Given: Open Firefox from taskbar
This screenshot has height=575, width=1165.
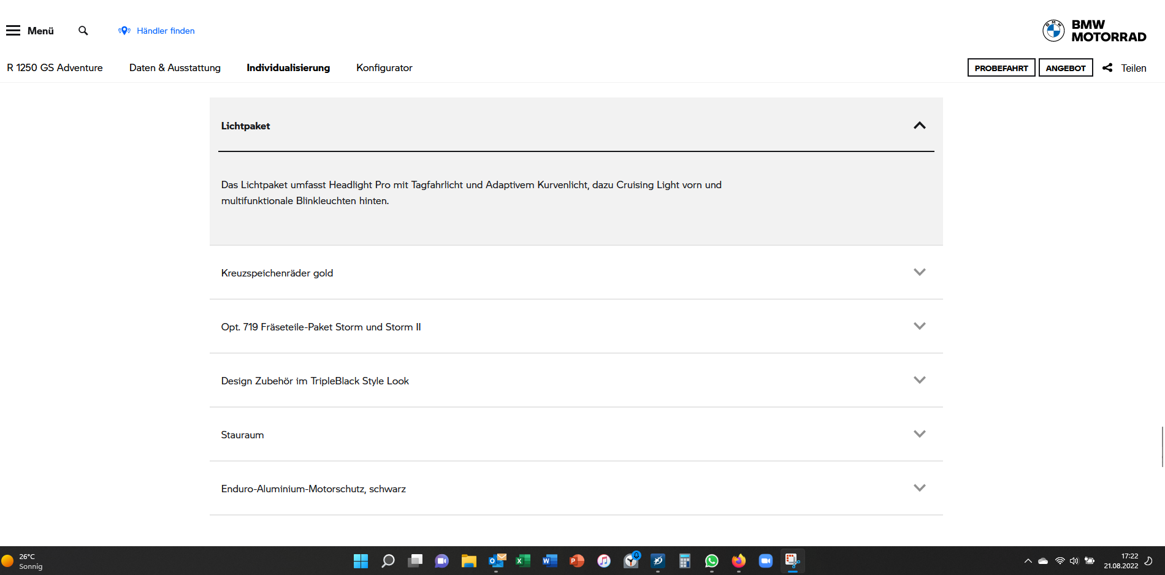Looking at the screenshot, I should coord(739,561).
